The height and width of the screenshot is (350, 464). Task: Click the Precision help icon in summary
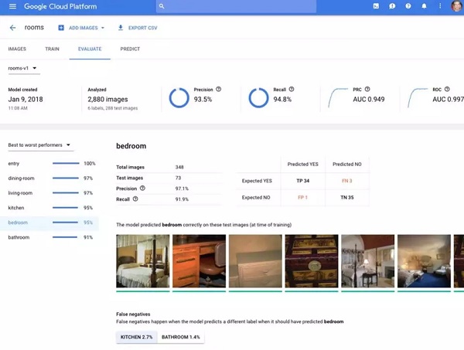pyautogui.click(x=219, y=89)
